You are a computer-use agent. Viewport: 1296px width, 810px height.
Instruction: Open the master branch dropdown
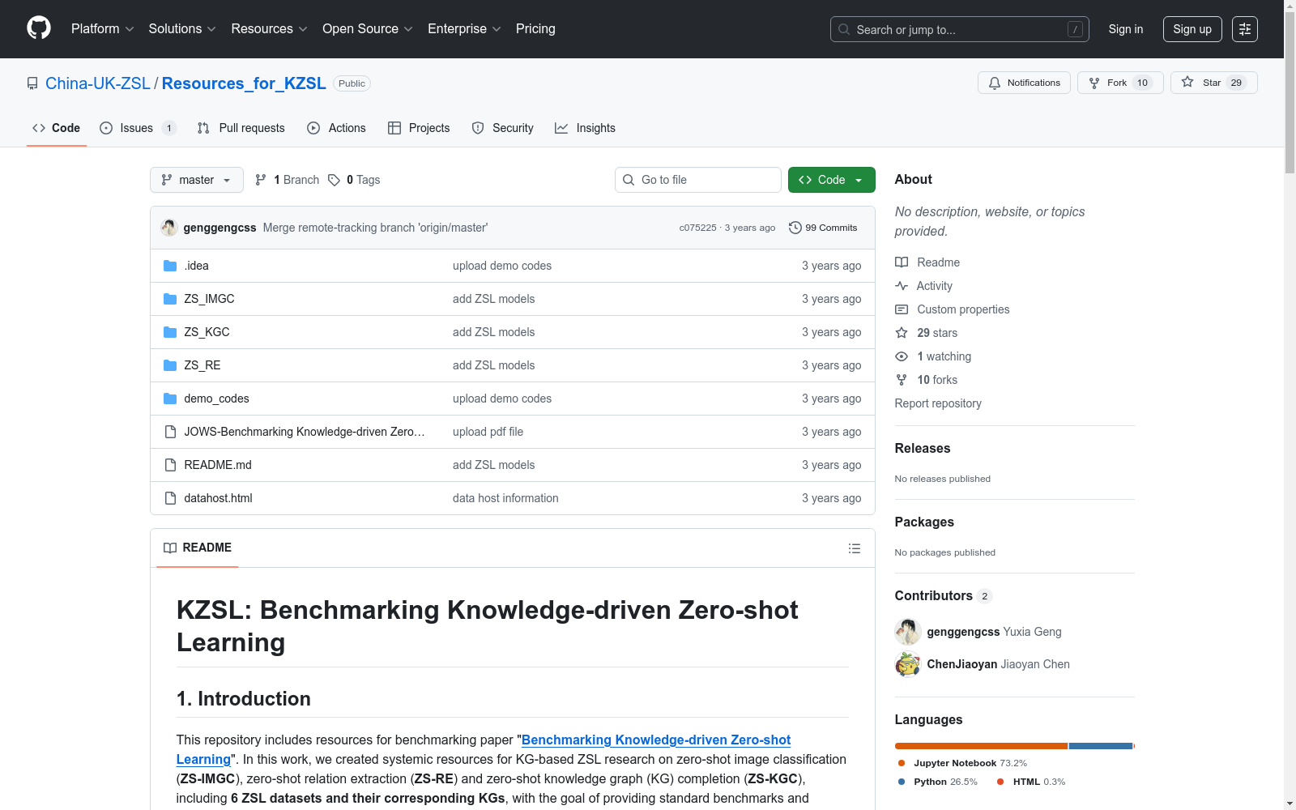pyautogui.click(x=197, y=180)
